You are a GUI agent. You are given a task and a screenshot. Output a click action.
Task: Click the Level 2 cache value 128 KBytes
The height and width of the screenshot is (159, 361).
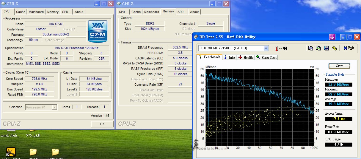click(94, 89)
